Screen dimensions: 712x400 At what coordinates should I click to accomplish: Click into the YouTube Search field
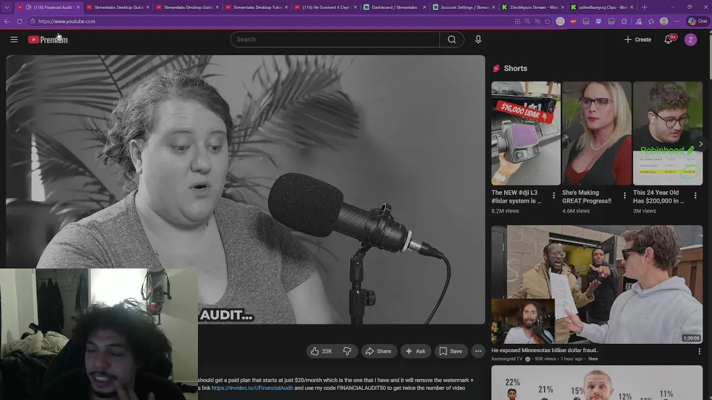335,39
